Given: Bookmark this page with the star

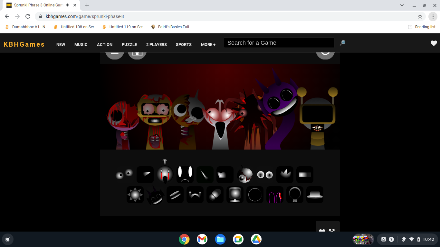Looking at the screenshot, I should (x=420, y=16).
